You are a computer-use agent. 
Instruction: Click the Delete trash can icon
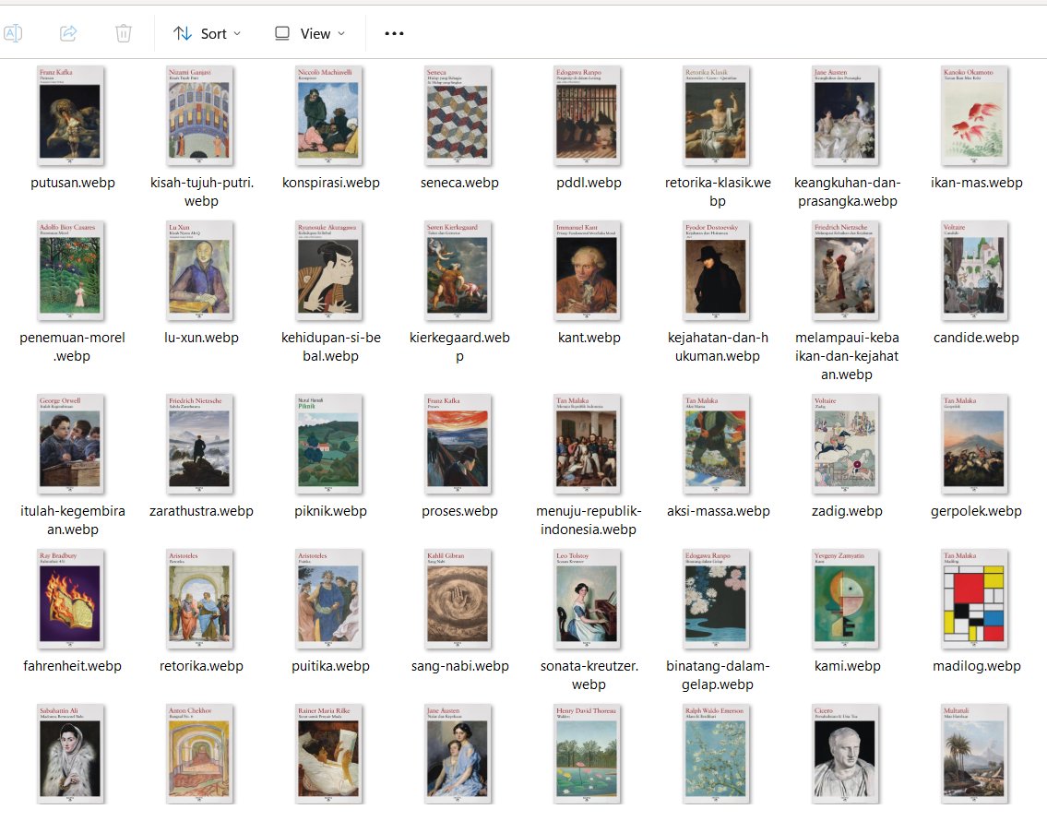click(x=124, y=32)
